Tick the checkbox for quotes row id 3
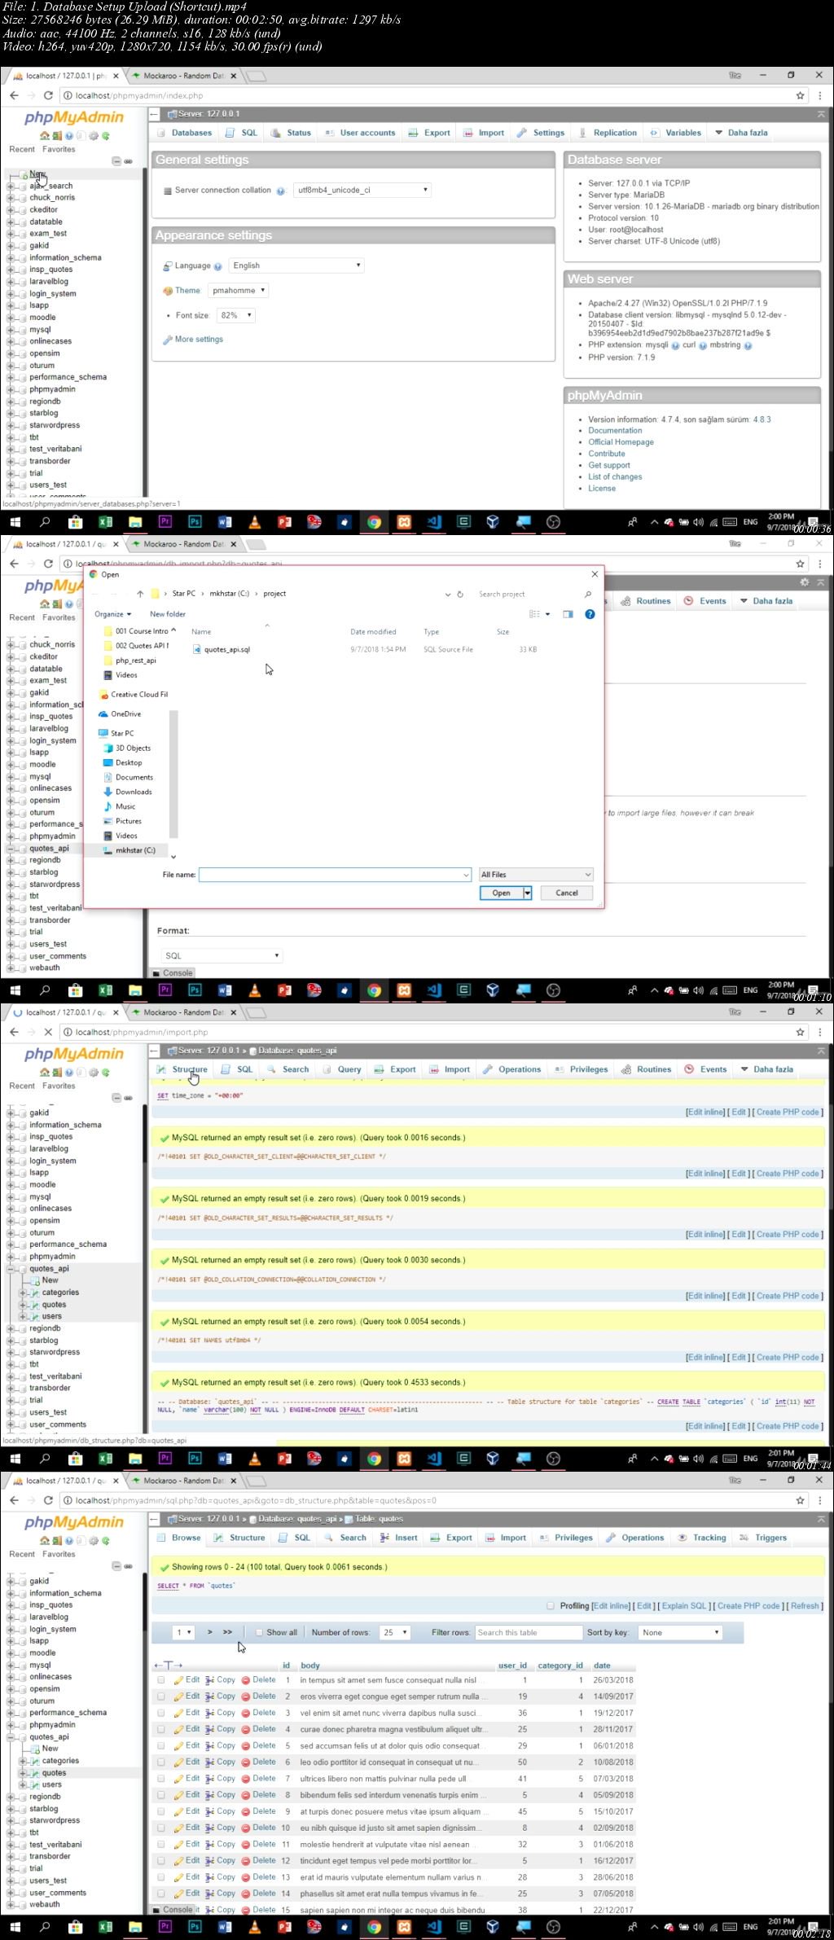Image resolution: width=834 pixels, height=1940 pixels. [x=160, y=1712]
